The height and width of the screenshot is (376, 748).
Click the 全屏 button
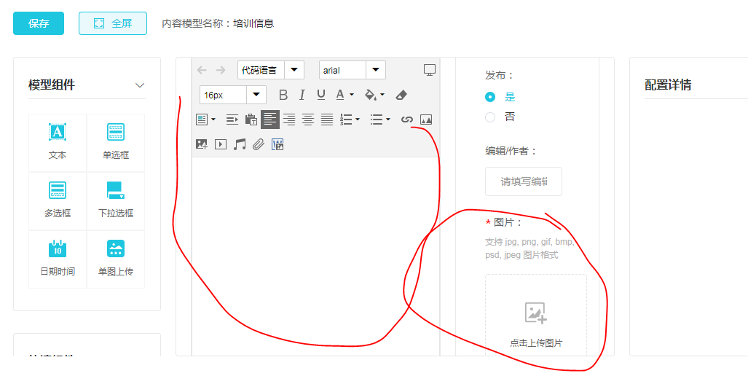coord(113,23)
